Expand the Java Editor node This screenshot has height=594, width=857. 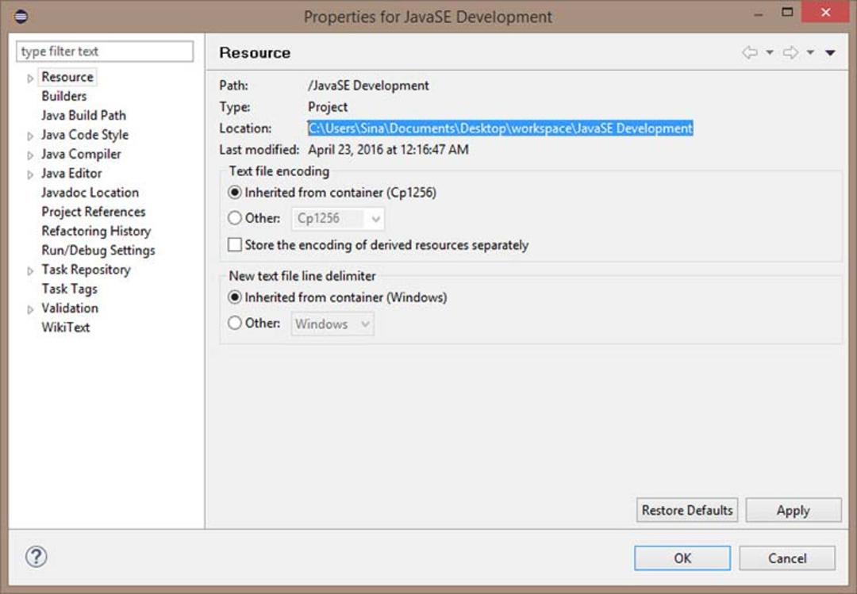tap(30, 174)
